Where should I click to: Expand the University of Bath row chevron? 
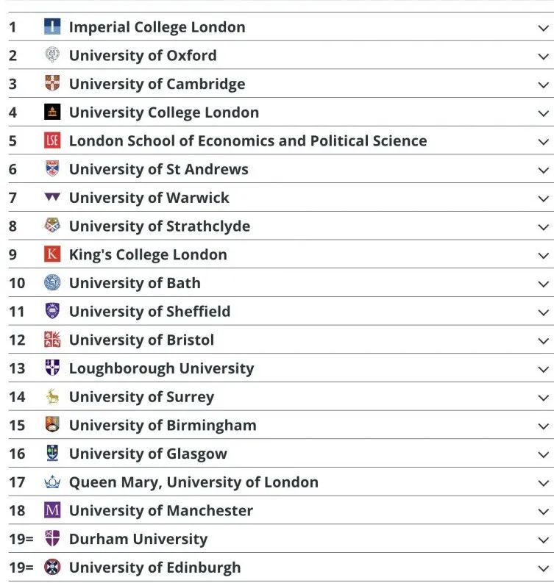pos(543,284)
